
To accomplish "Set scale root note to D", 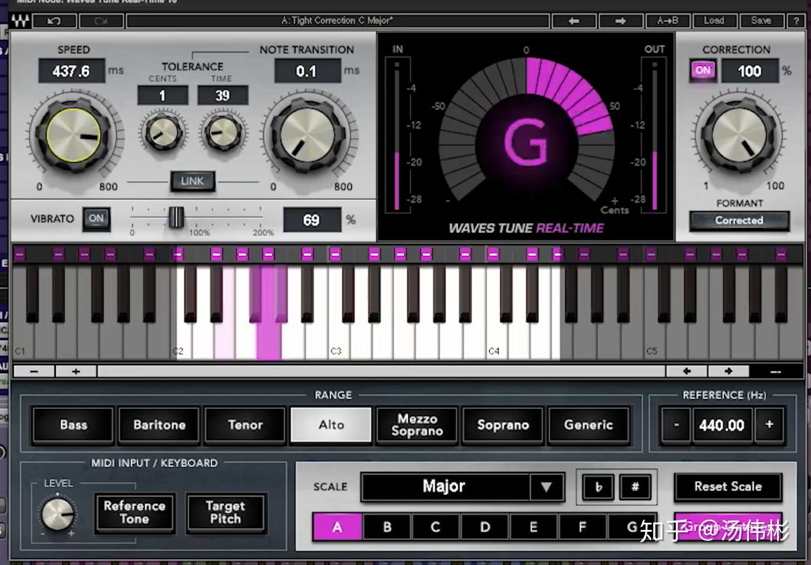I will click(485, 527).
